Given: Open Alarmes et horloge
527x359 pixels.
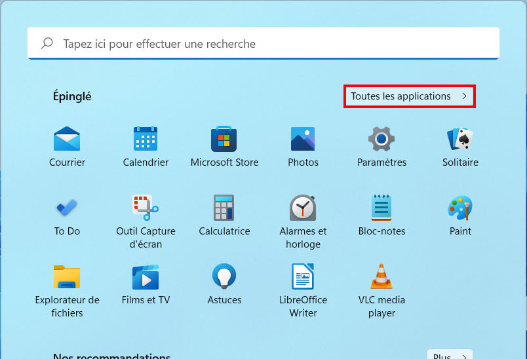Looking at the screenshot, I should [x=303, y=221].
